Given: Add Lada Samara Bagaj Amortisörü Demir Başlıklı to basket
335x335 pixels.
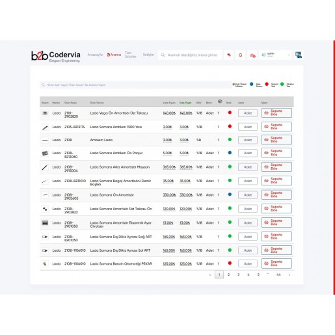Looking at the screenshot, I should (x=276, y=181).
